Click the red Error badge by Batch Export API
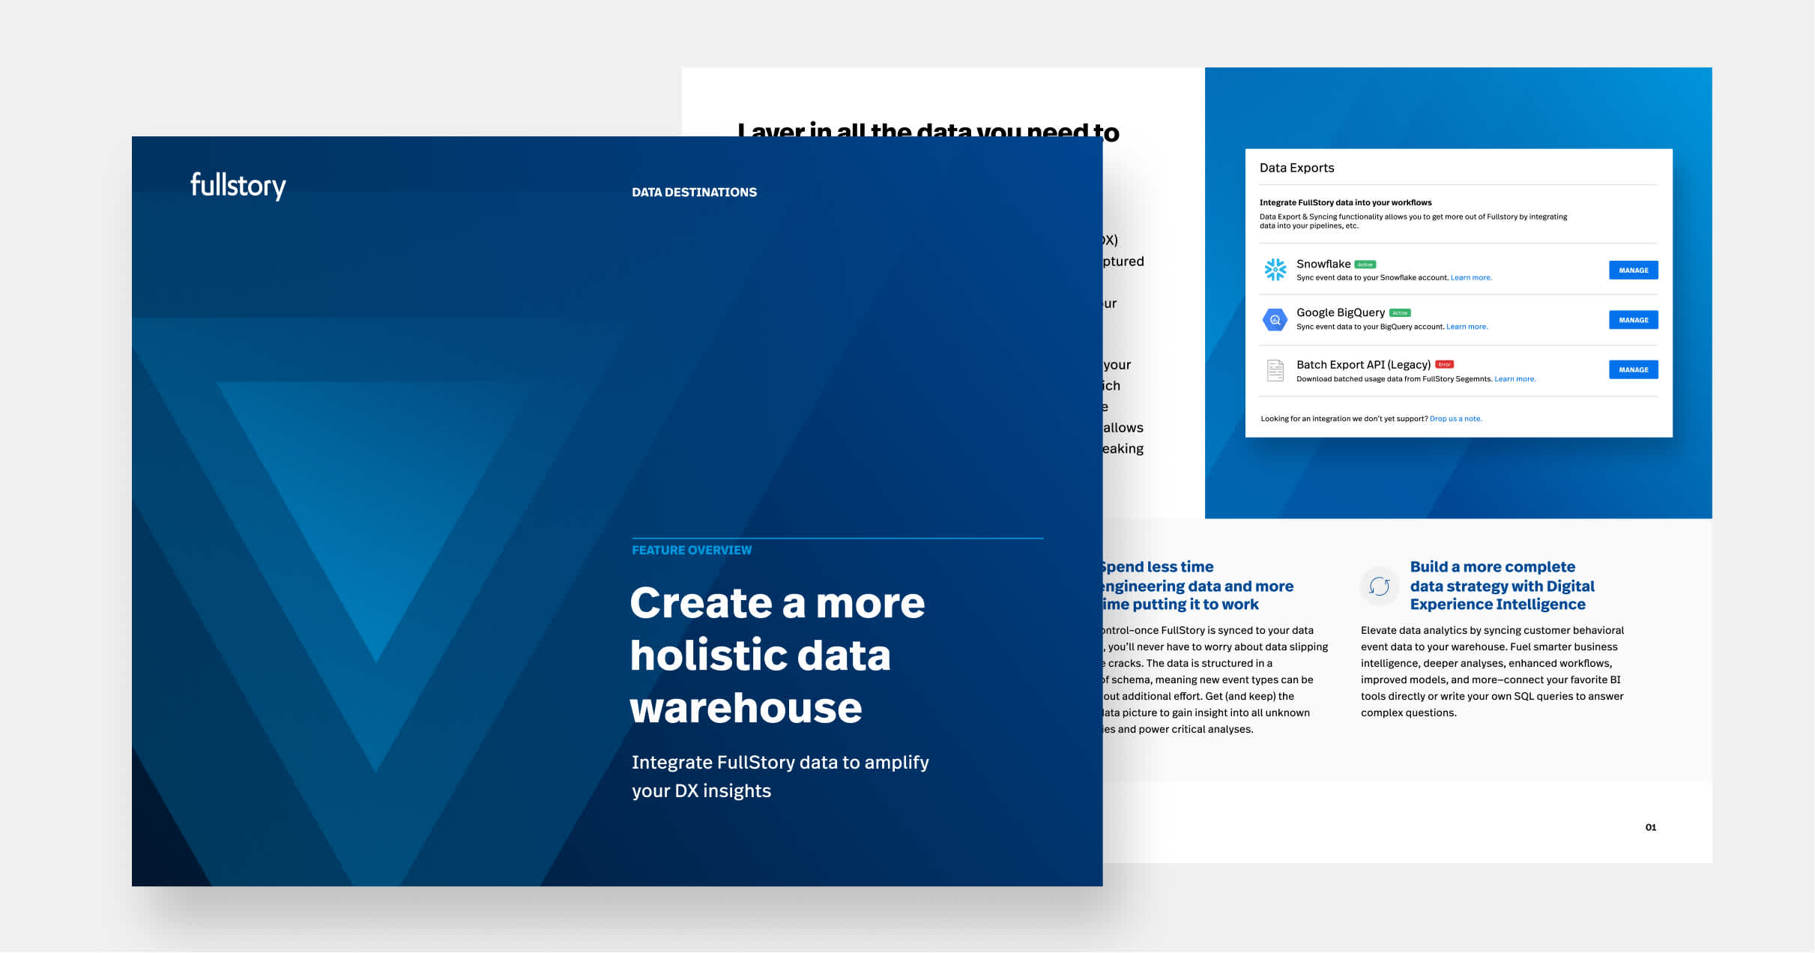Image resolution: width=1815 pixels, height=953 pixels. [1444, 365]
